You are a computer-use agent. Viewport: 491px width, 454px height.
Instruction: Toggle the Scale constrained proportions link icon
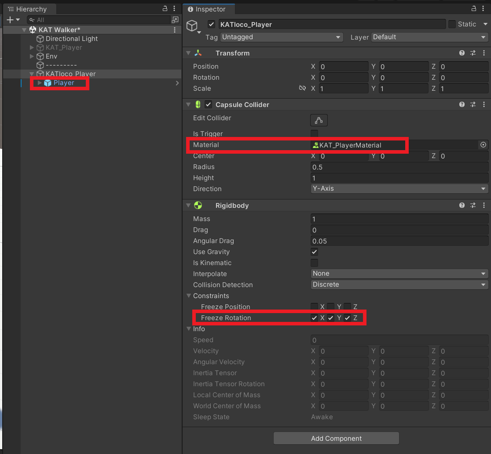point(302,88)
